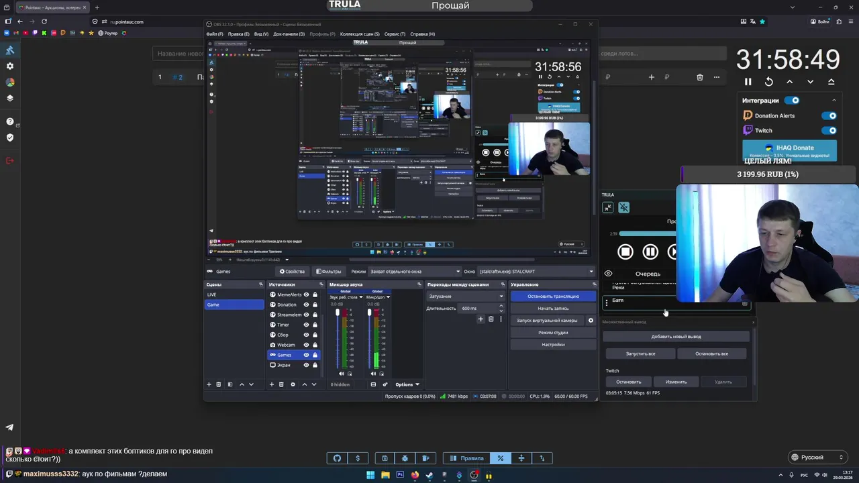The width and height of the screenshot is (859, 483).
Task: Subtract time with the down chevron under timer
Action: [x=810, y=82]
